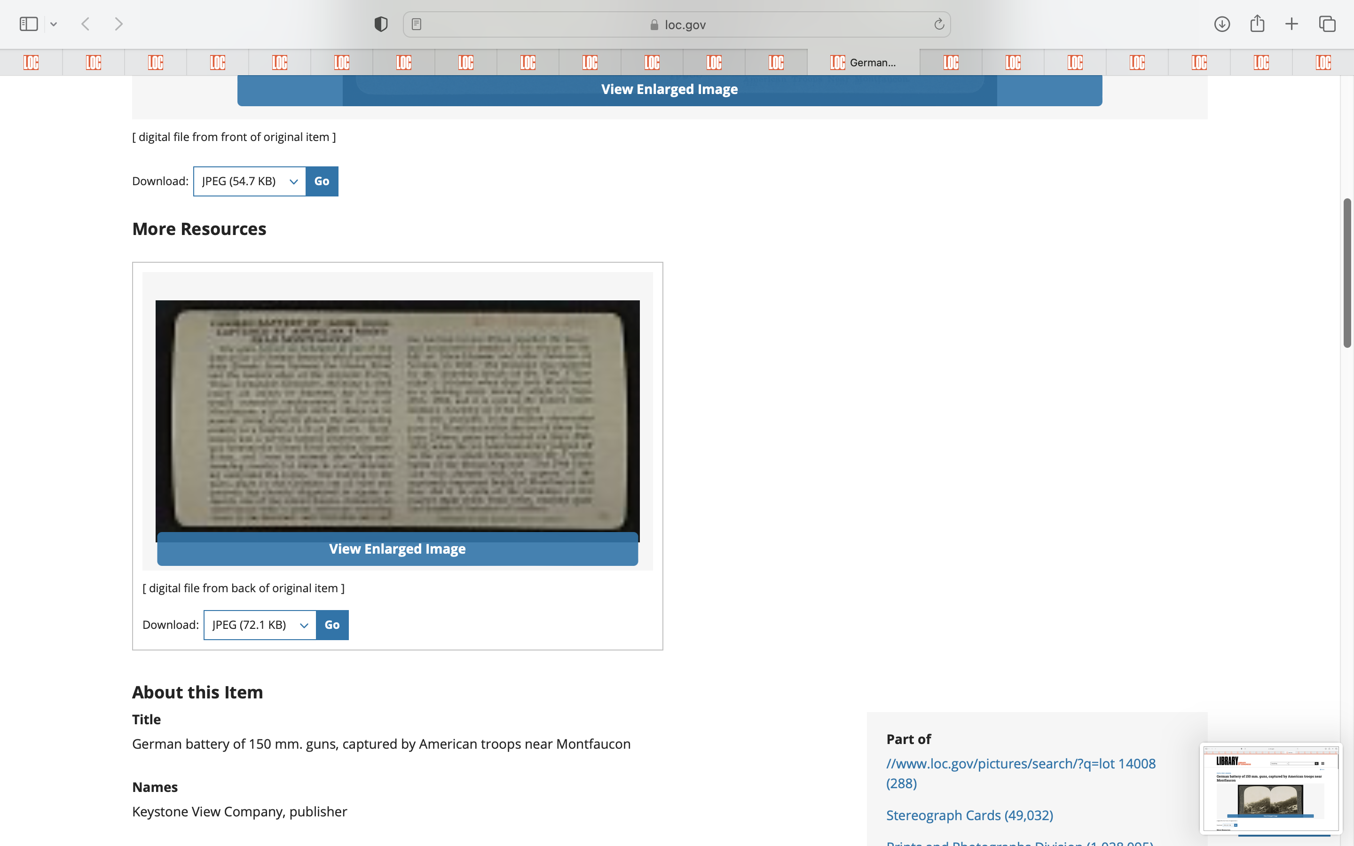The width and height of the screenshot is (1354, 846).
Task: Click the reader view page icon
Action: click(416, 24)
